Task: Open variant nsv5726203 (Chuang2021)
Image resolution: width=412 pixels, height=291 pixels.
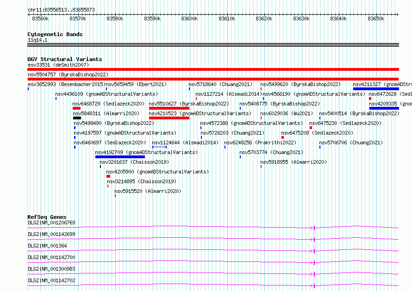Action: click(x=232, y=133)
